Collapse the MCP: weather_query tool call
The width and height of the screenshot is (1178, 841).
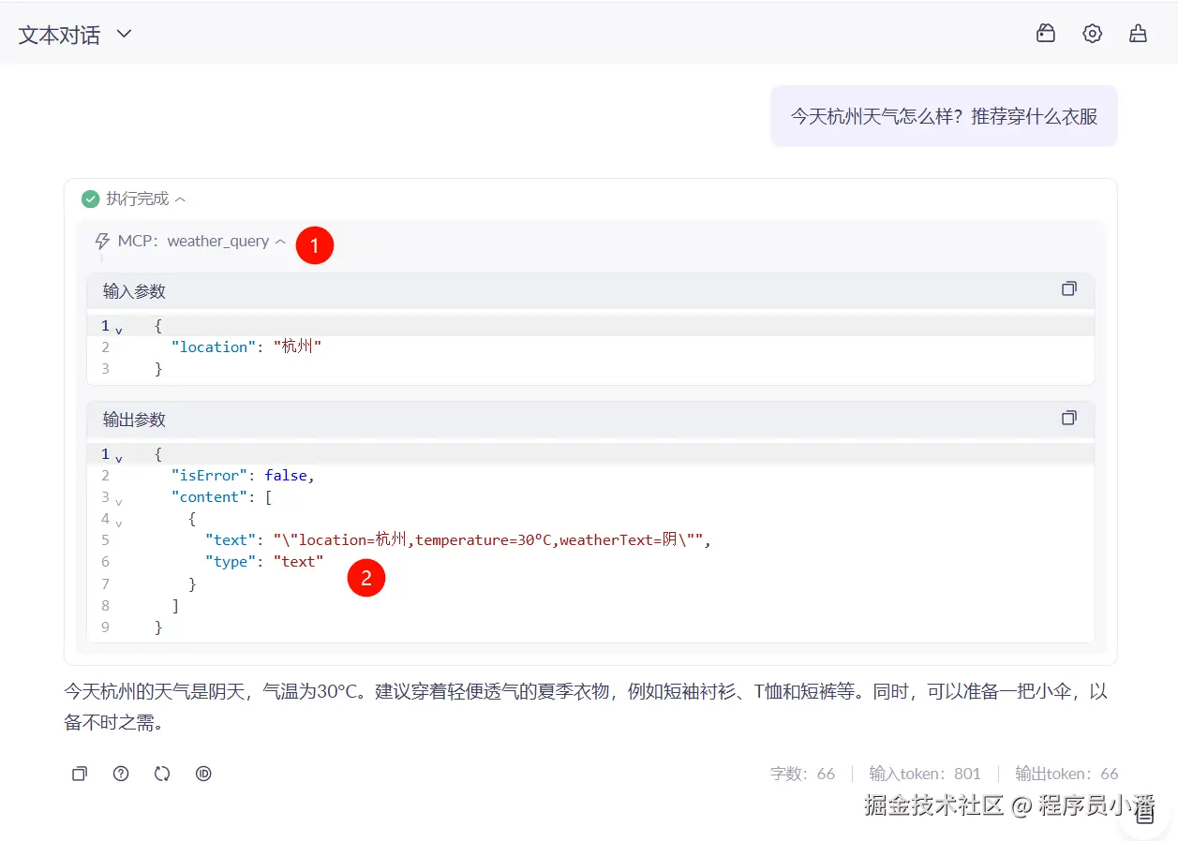click(x=280, y=242)
